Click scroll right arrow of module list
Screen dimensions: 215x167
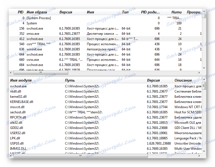pos(199,156)
